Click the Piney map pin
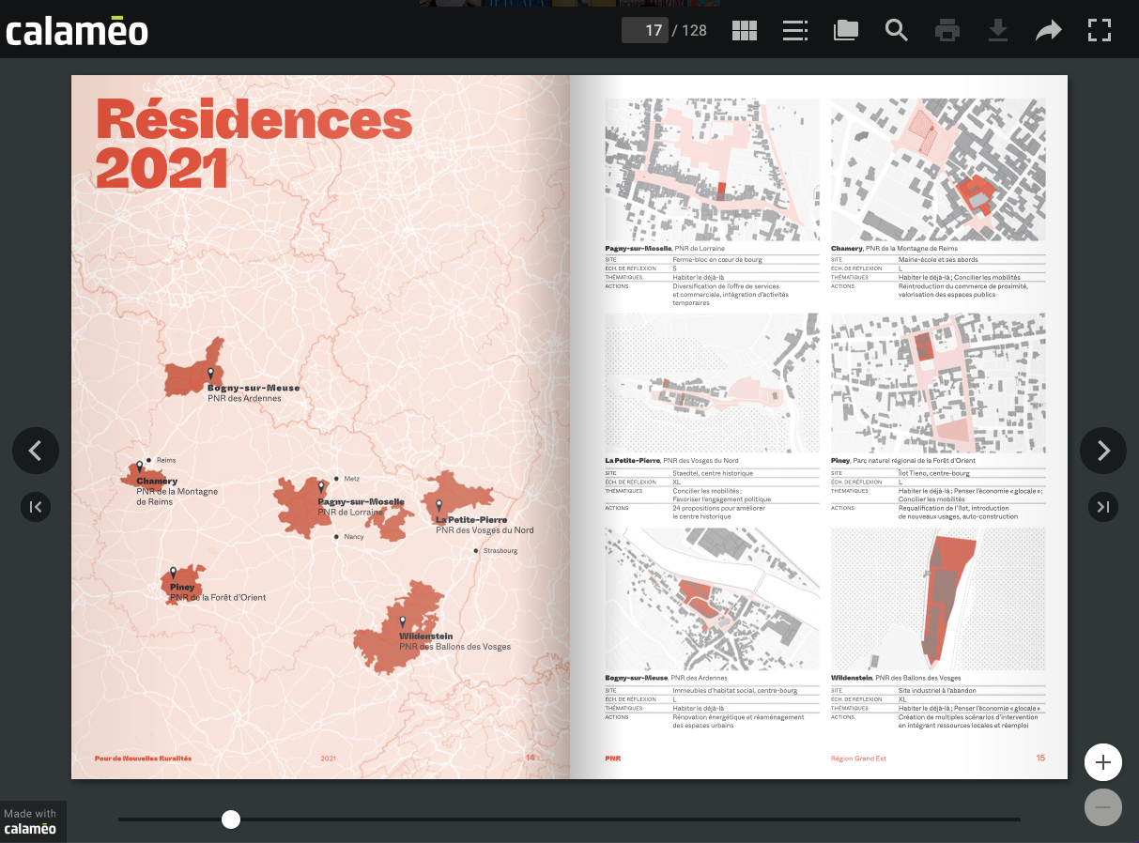 (173, 574)
